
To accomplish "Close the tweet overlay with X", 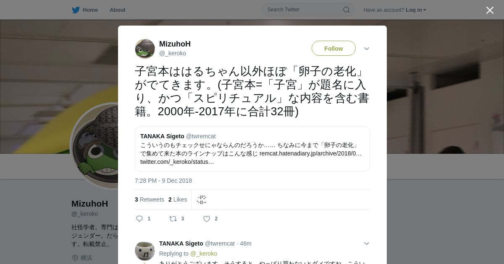I will [x=490, y=10].
